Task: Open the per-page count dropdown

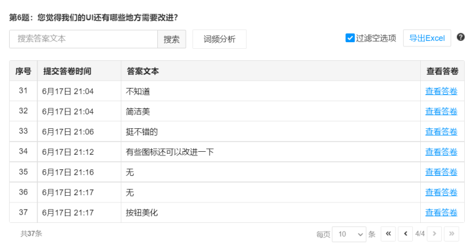Action: click(349, 233)
